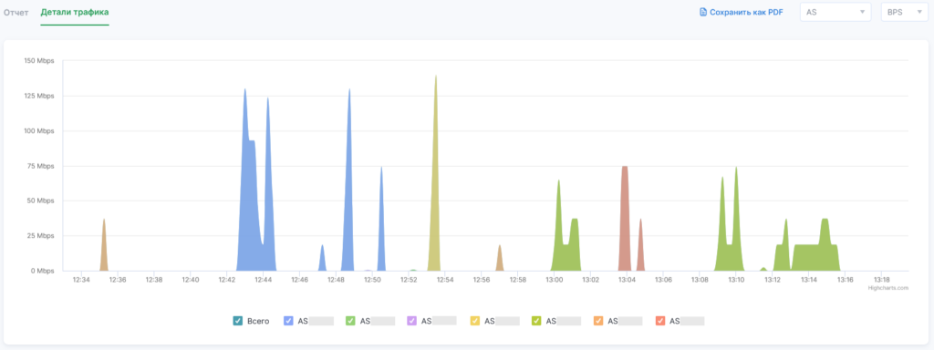
Task: Expand the BPS units dropdown
Action: (x=904, y=12)
